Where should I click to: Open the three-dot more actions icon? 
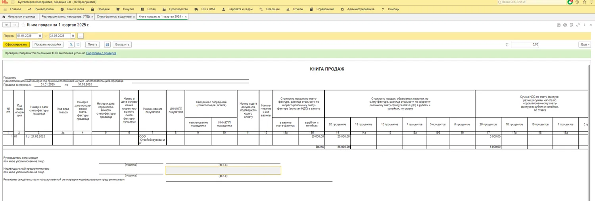[x=585, y=25]
